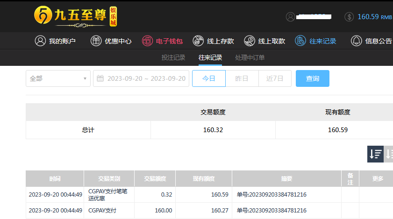
Task: Click the red 电子钱包 wallet icon
Action: point(147,41)
